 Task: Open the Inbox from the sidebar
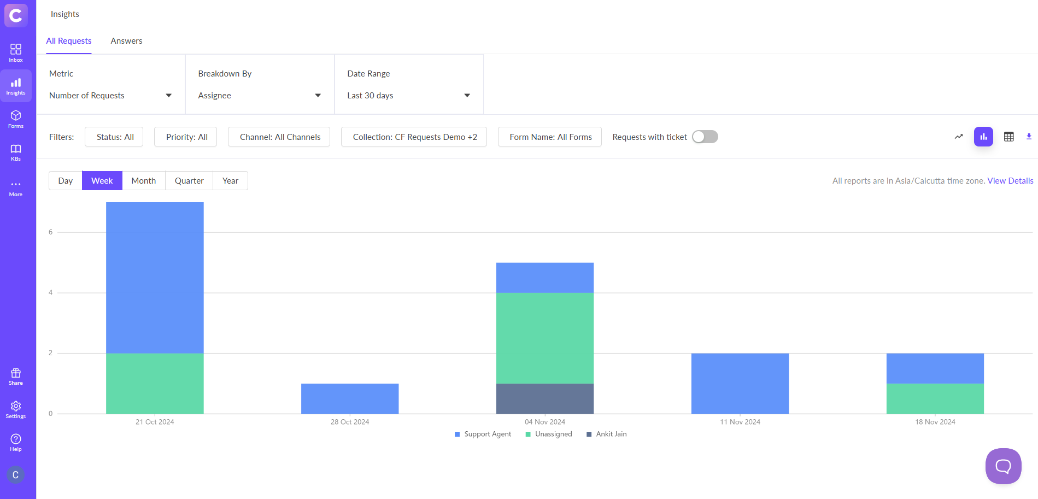(x=16, y=53)
